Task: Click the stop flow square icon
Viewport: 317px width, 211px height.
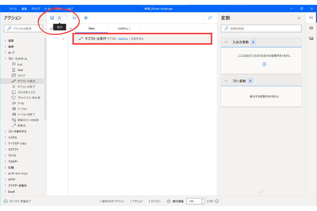Action: (67, 18)
